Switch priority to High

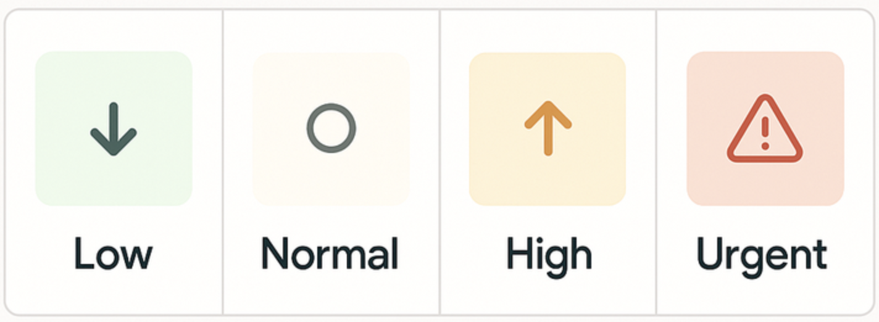548,162
